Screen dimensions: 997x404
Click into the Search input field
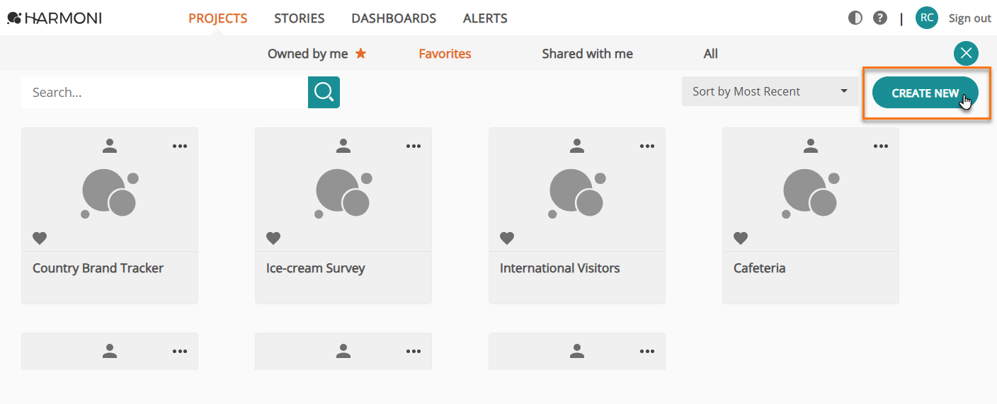[164, 92]
